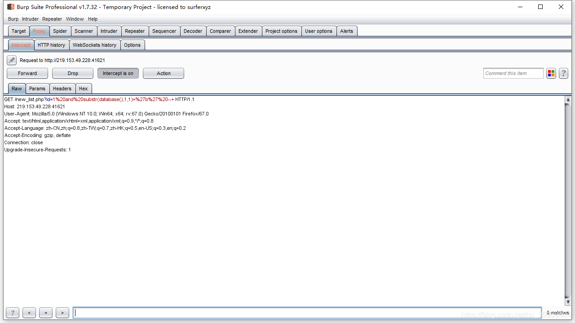Go to next search match
This screenshot has height=323, width=575.
(62, 313)
